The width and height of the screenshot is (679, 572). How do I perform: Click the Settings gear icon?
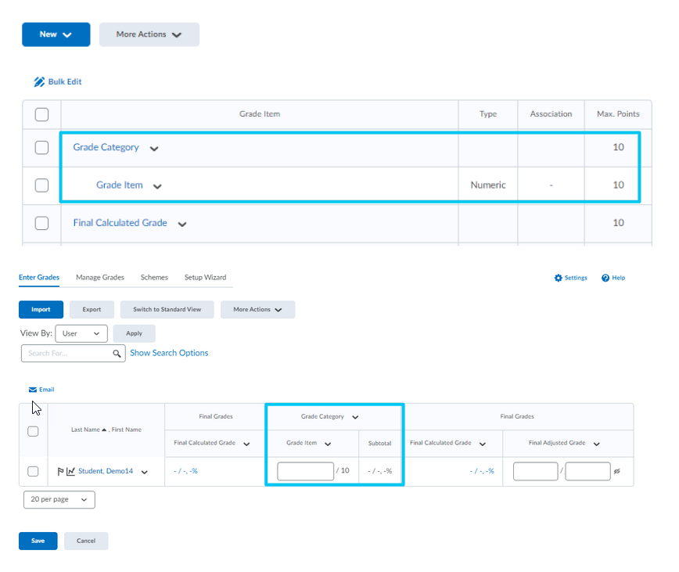click(x=559, y=278)
